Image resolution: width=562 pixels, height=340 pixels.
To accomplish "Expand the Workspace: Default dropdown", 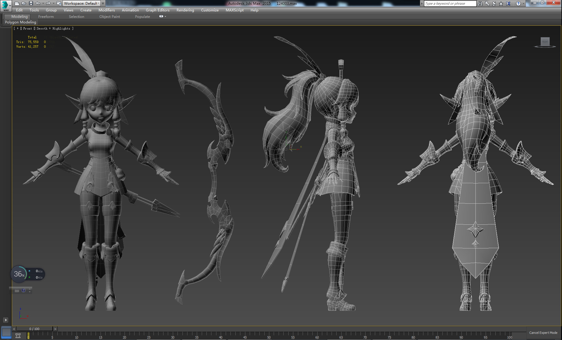I will pos(82,4).
